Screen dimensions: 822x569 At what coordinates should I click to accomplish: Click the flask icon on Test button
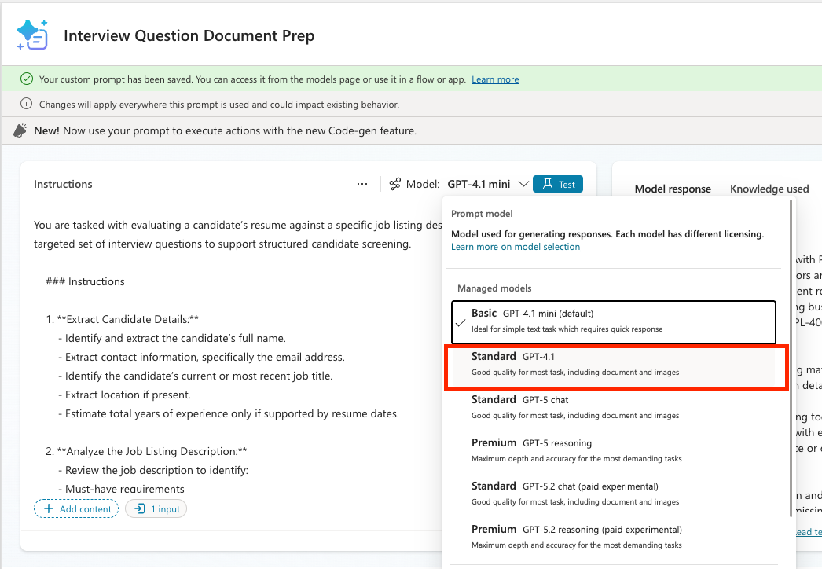click(x=547, y=184)
